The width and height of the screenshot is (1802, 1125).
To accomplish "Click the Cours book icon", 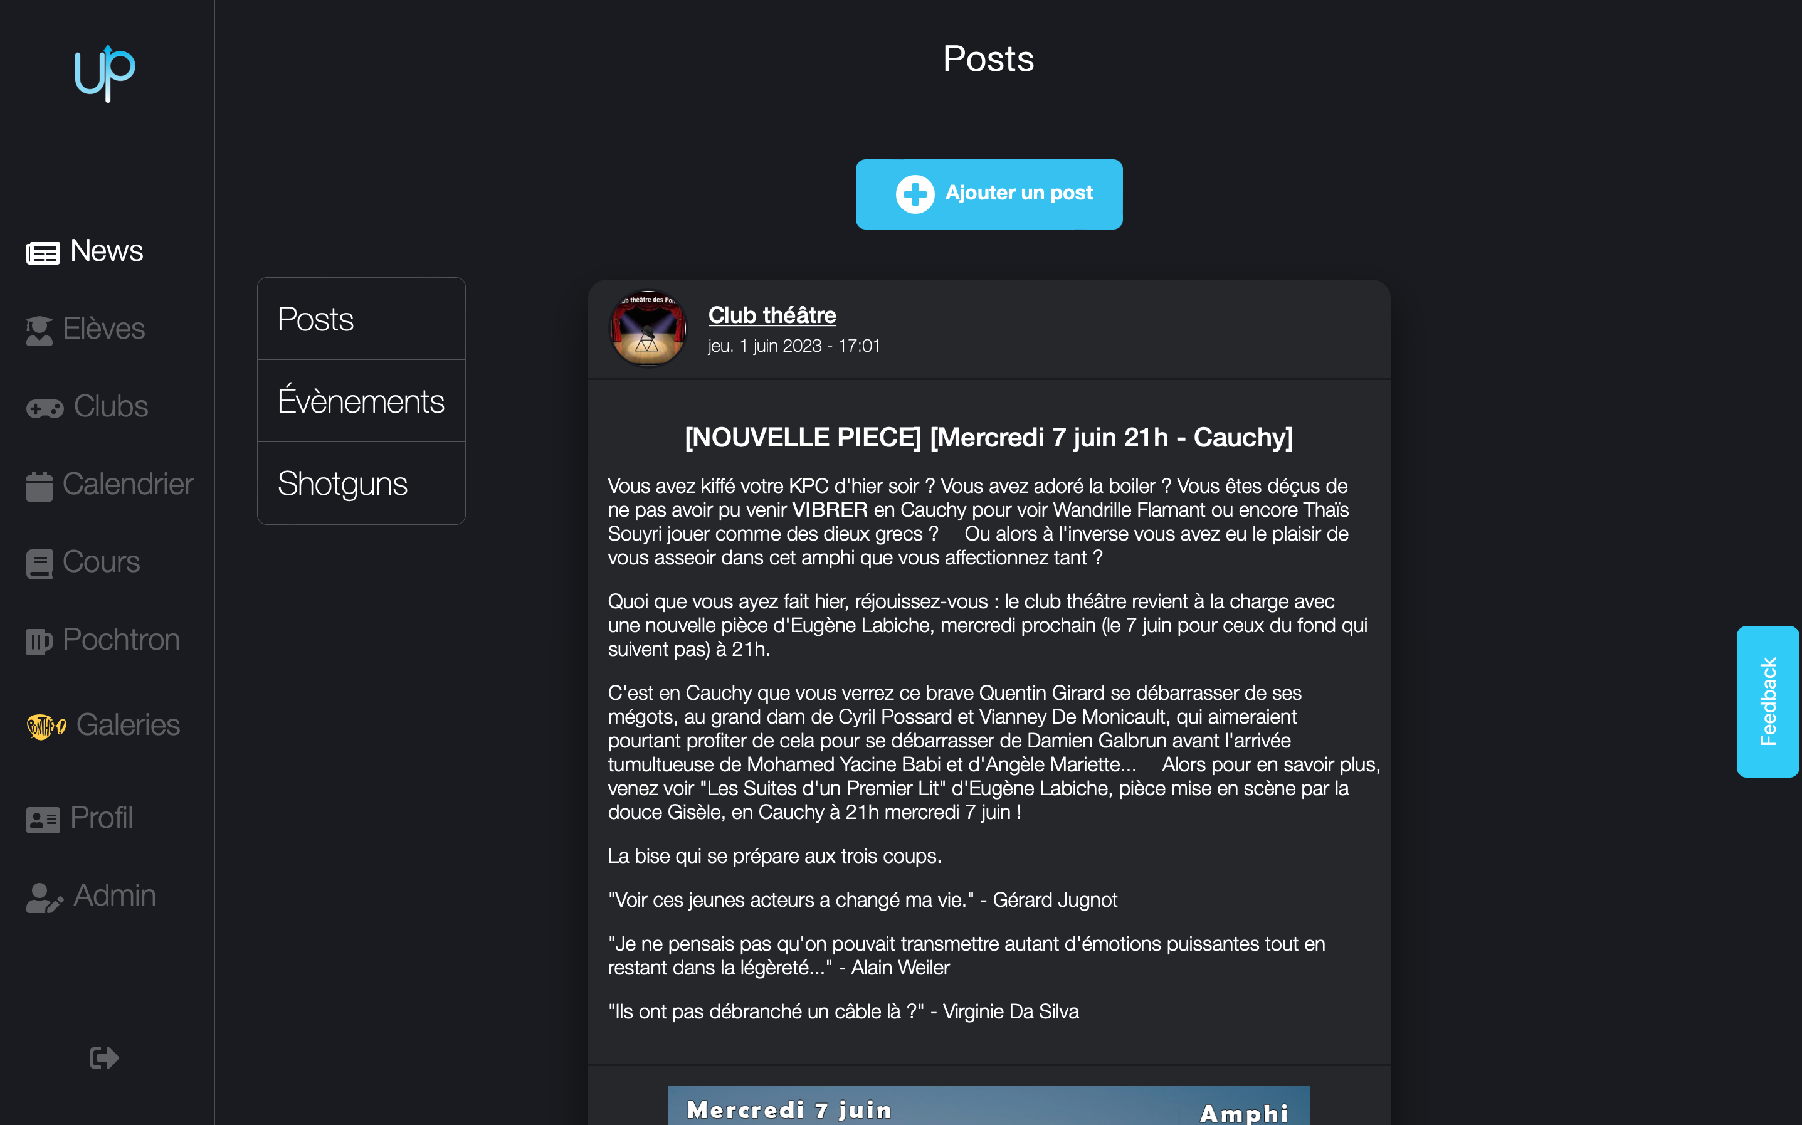I will pos(40,564).
